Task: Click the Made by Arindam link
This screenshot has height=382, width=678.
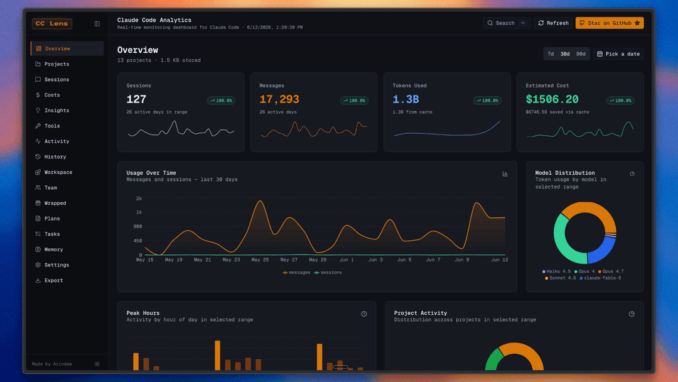Action: [x=52, y=364]
